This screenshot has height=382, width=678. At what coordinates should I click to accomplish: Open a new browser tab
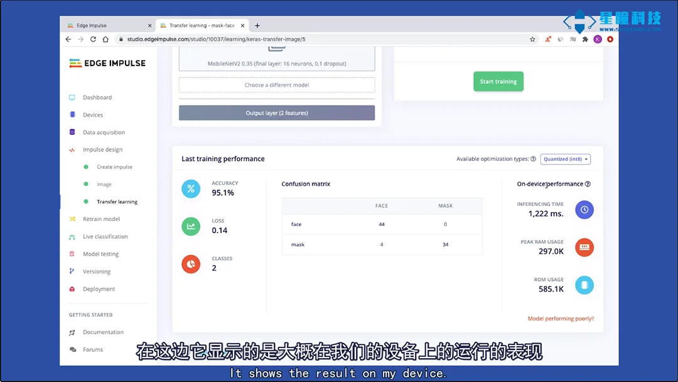(x=257, y=26)
